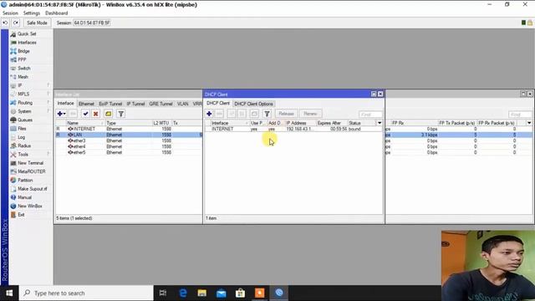Image resolution: width=535 pixels, height=301 pixels.
Task: Switch to the IP Tunnel tab
Action: 135,104
